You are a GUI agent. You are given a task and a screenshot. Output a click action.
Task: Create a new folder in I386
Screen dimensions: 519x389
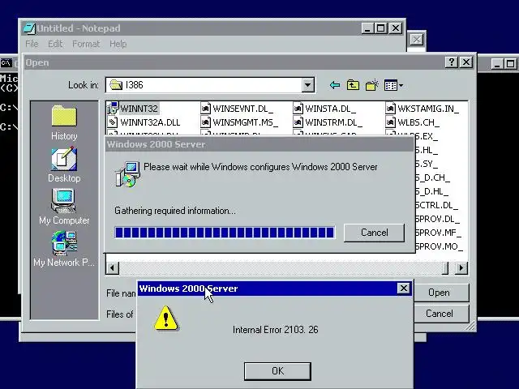[x=372, y=85]
